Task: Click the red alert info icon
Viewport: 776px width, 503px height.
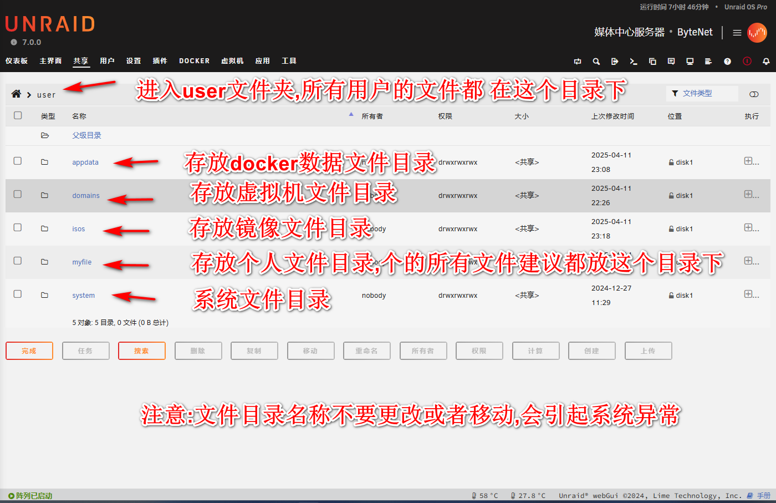Action: point(747,62)
